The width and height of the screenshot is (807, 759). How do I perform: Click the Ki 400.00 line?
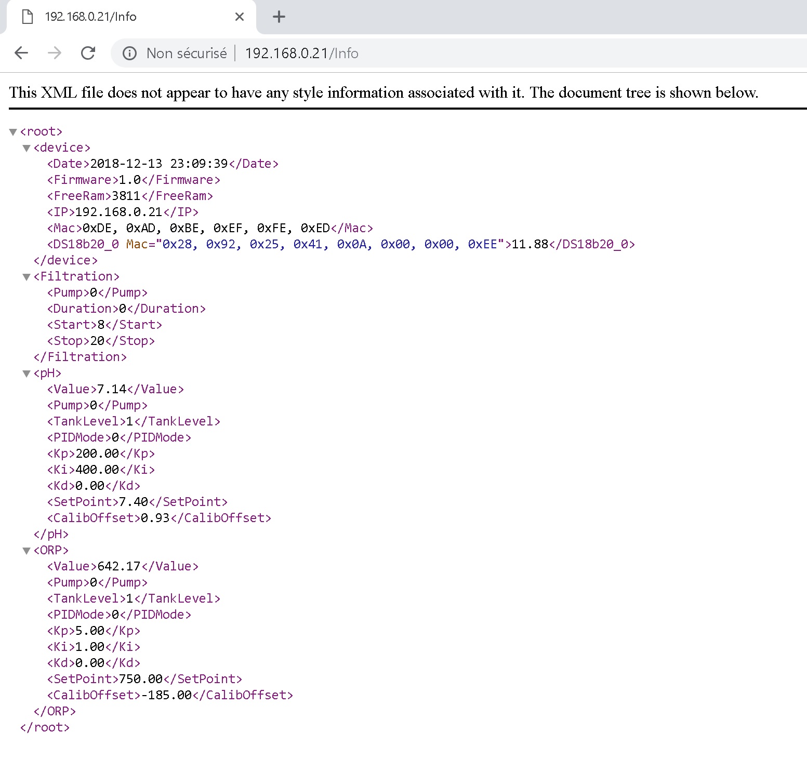click(x=101, y=470)
